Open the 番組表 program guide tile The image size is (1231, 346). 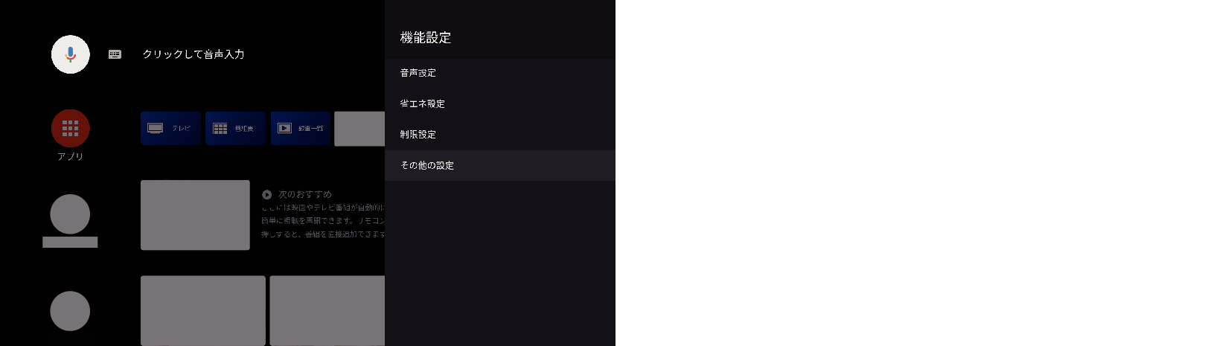coord(235,128)
